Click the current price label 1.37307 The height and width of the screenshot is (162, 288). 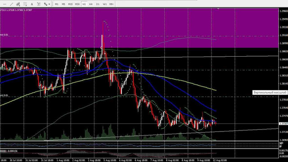pos(283,124)
